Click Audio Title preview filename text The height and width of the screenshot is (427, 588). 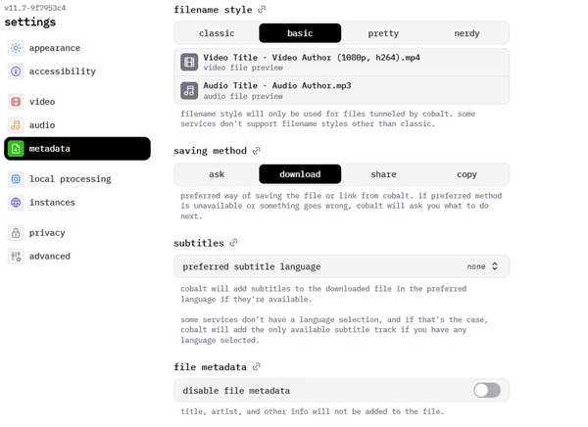[277, 86]
